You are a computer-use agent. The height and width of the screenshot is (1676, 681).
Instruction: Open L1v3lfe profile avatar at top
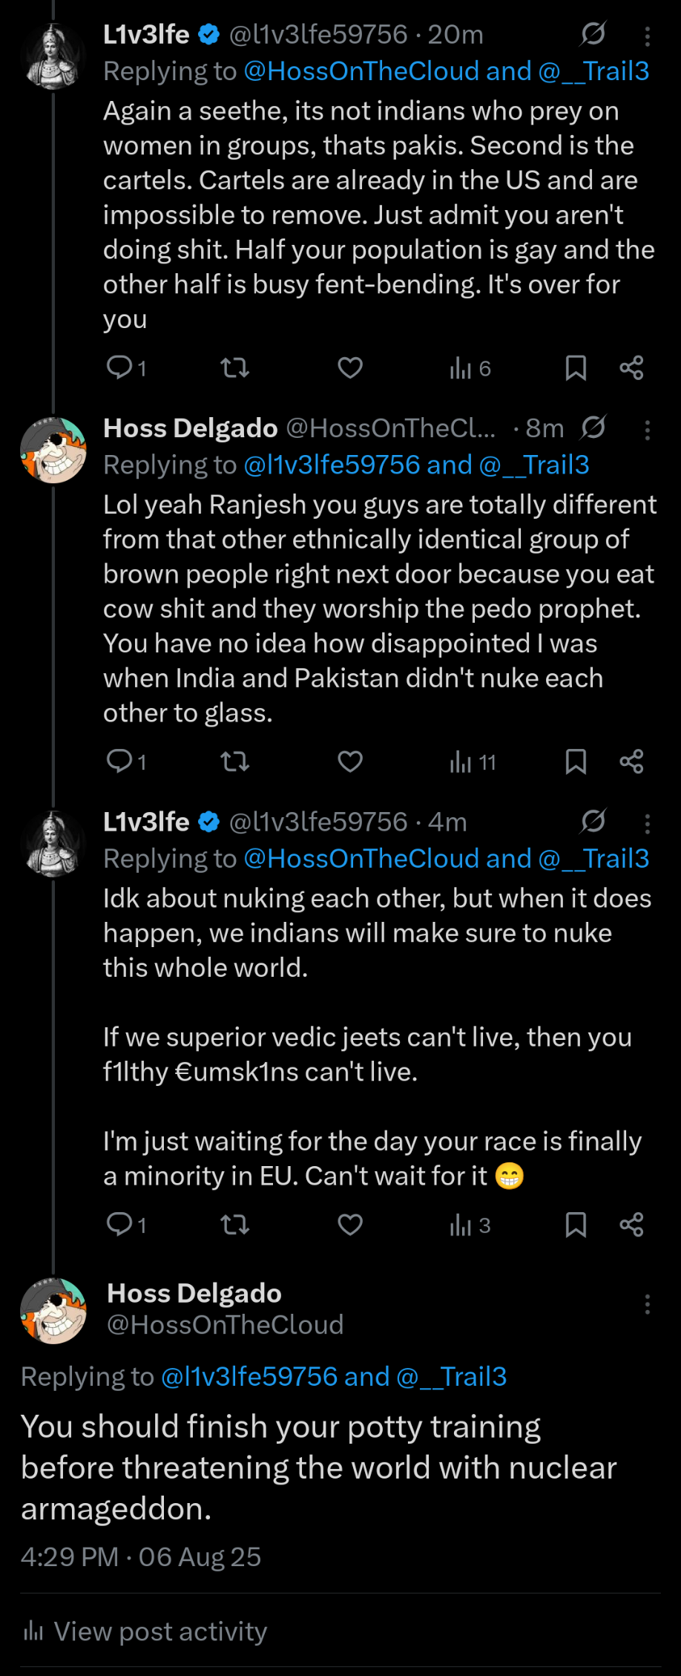[53, 56]
